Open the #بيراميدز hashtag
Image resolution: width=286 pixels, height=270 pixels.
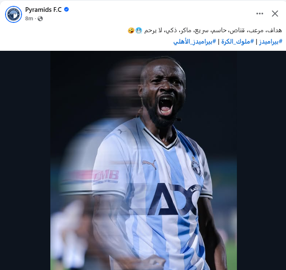(x=270, y=41)
